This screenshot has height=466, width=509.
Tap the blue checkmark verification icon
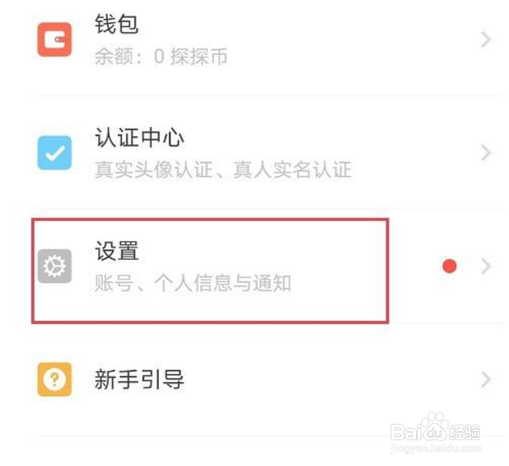click(x=54, y=153)
